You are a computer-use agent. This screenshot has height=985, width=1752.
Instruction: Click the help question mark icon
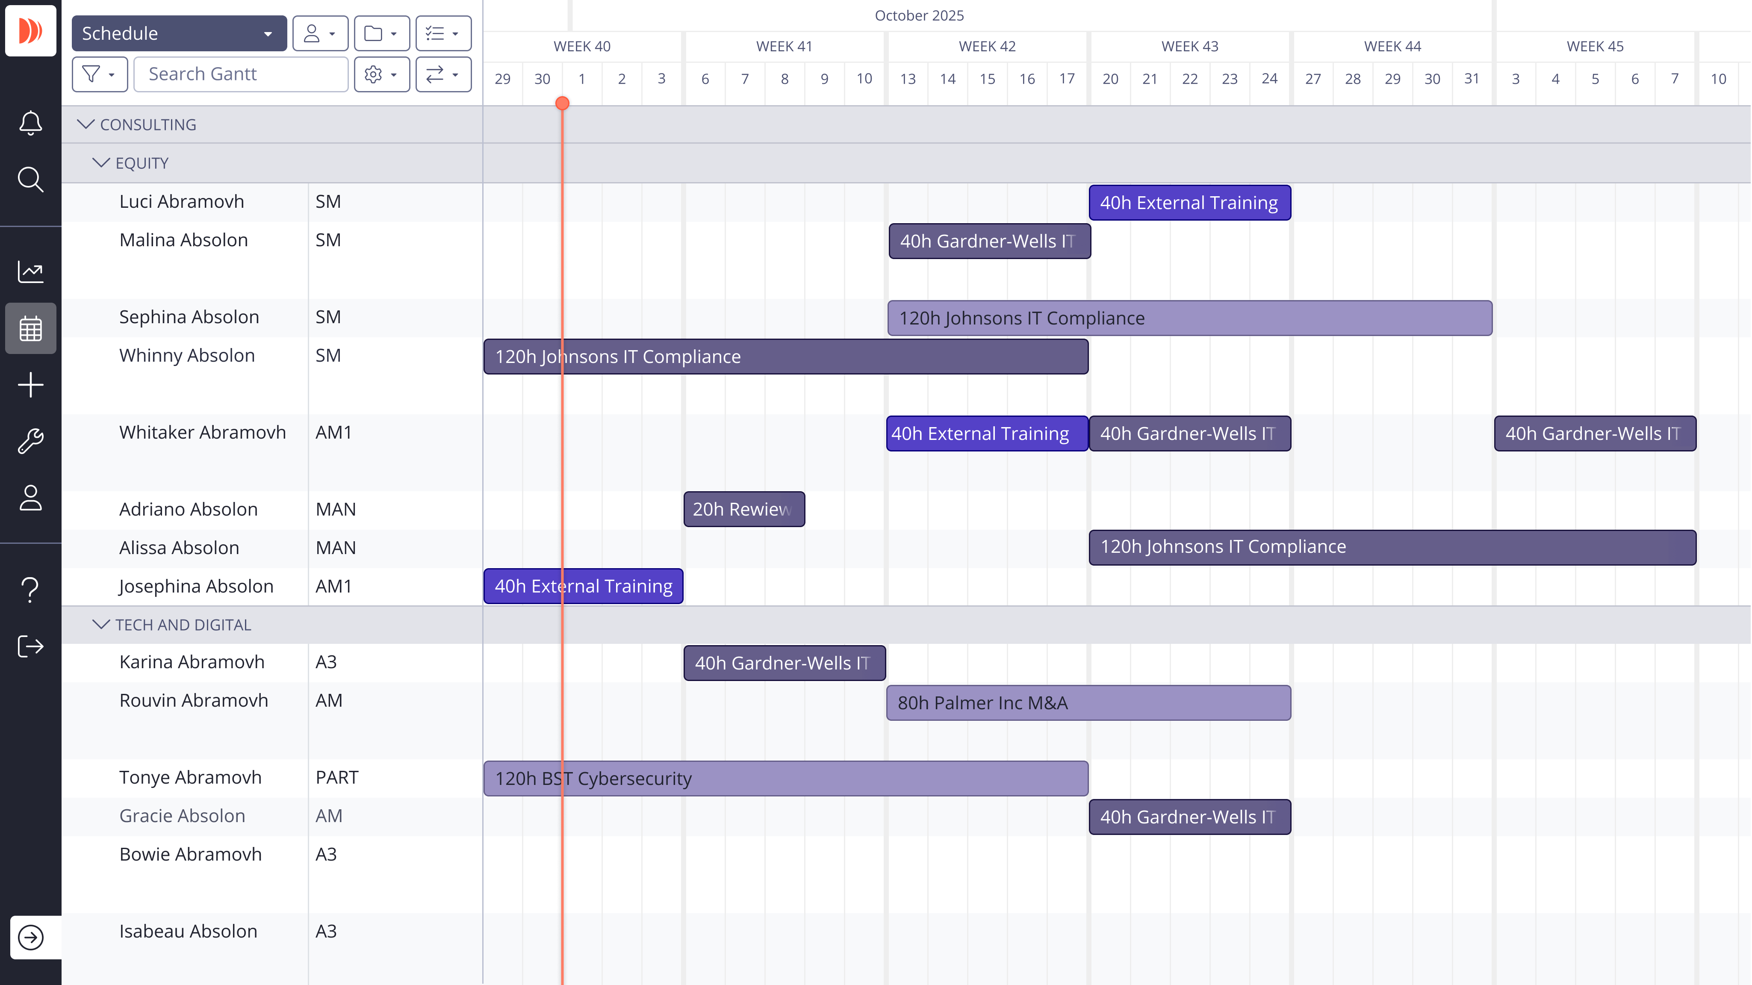(x=30, y=588)
